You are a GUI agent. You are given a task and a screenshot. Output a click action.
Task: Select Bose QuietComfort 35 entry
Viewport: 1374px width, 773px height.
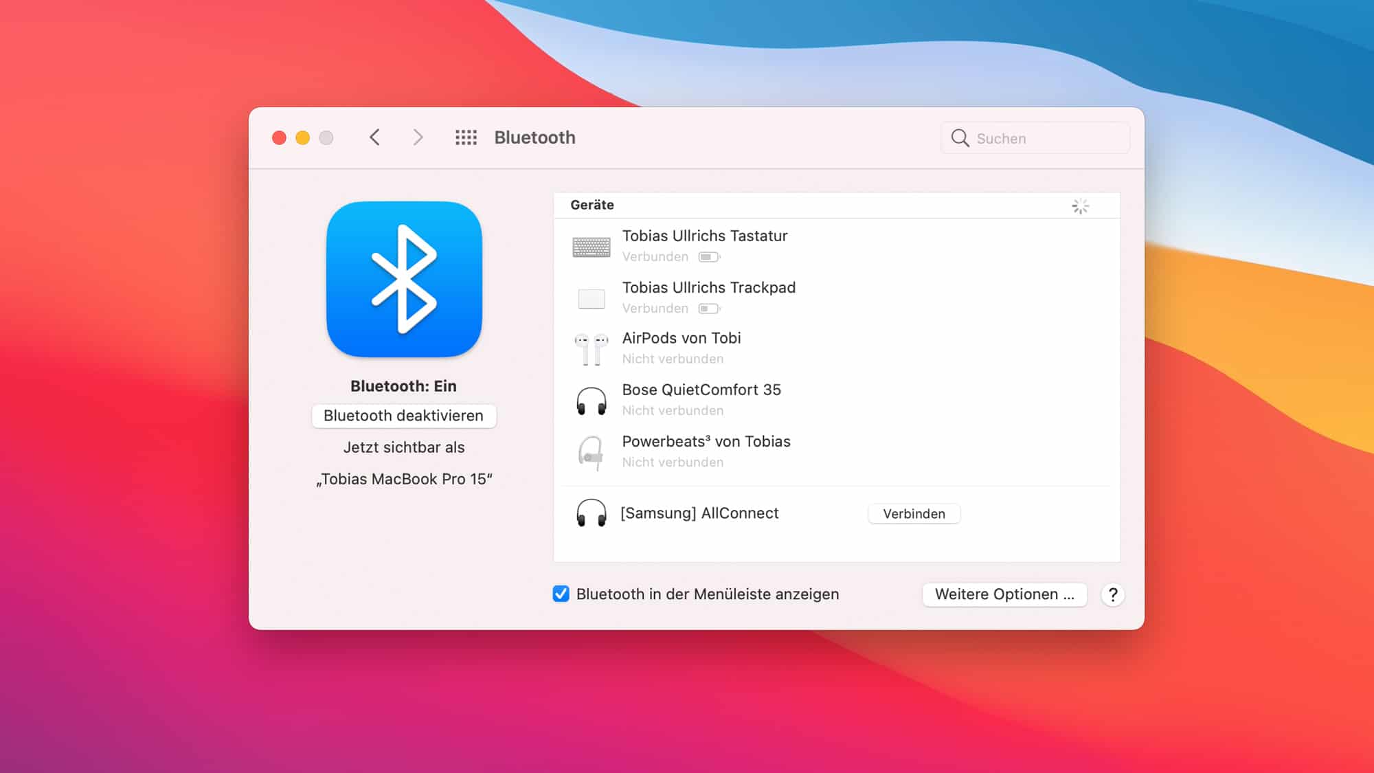click(x=837, y=400)
